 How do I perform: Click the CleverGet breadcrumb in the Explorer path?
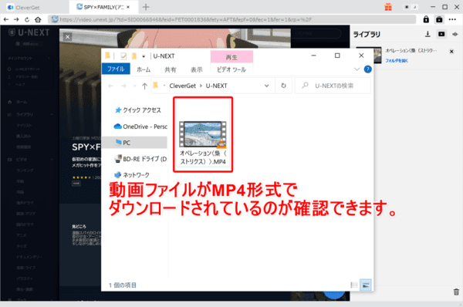click(x=182, y=86)
